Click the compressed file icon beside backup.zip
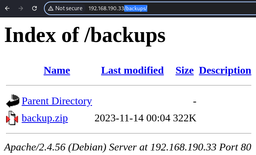This screenshot has width=256, height=155. pyautogui.click(x=12, y=118)
